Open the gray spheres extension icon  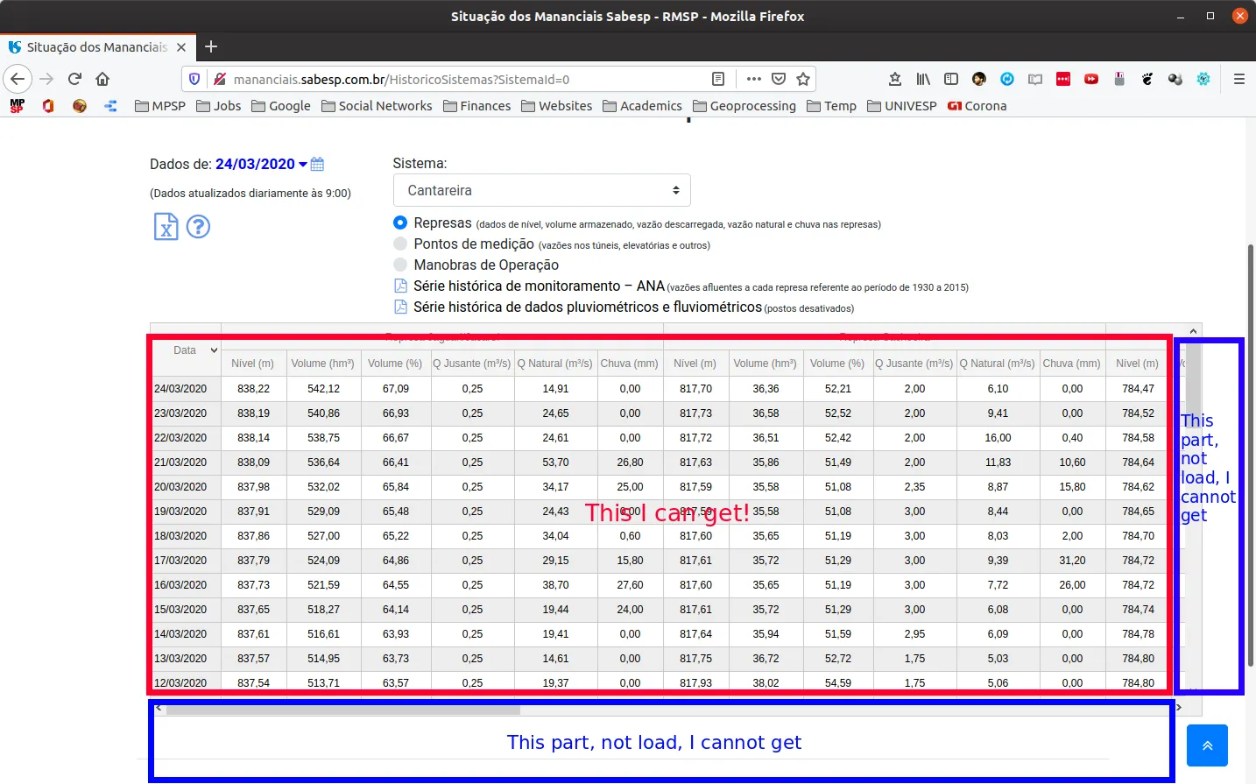click(1175, 79)
